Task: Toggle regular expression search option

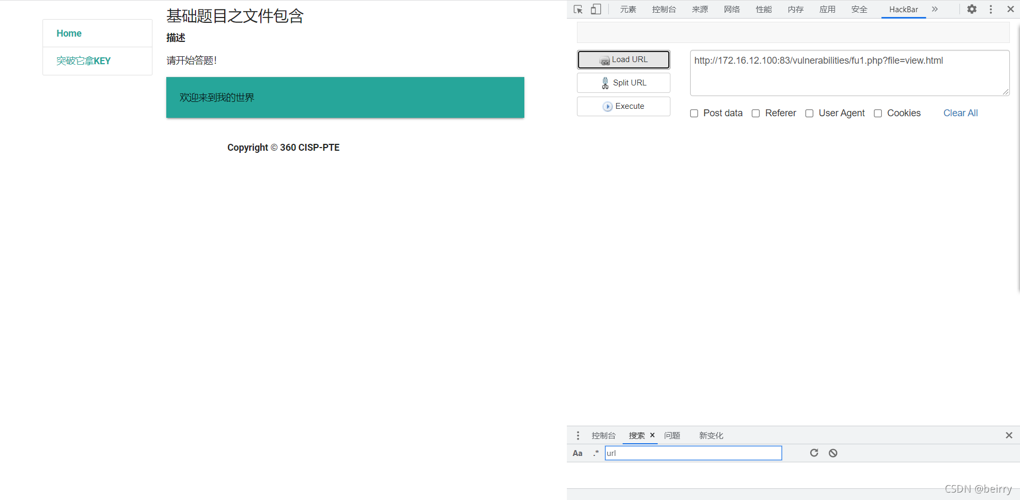Action: click(596, 453)
